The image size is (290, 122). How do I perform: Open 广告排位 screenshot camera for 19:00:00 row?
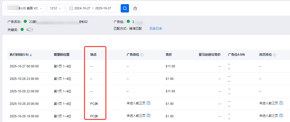[149, 115]
